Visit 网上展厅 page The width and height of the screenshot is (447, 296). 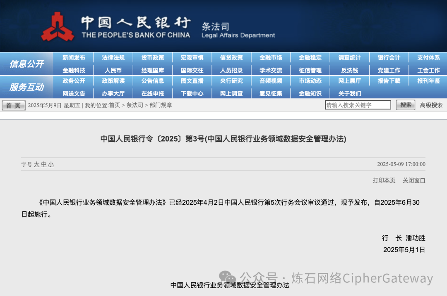pos(349,81)
